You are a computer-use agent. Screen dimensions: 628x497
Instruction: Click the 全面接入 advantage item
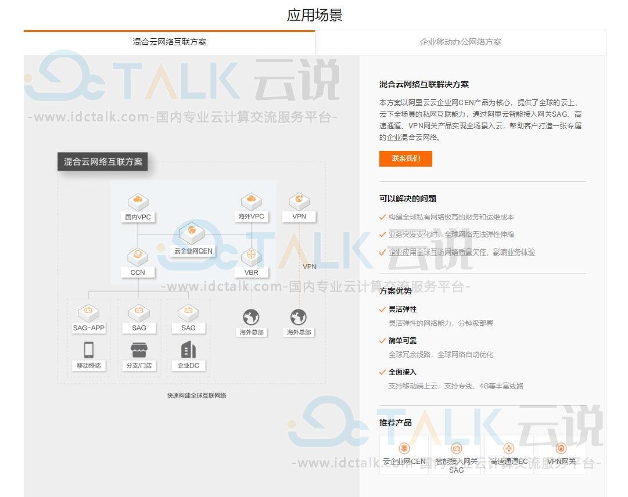(403, 372)
